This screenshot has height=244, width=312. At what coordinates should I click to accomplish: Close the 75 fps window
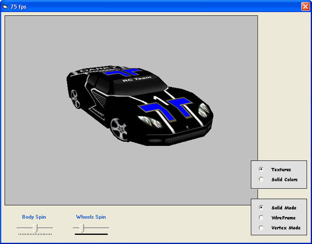click(305, 7)
